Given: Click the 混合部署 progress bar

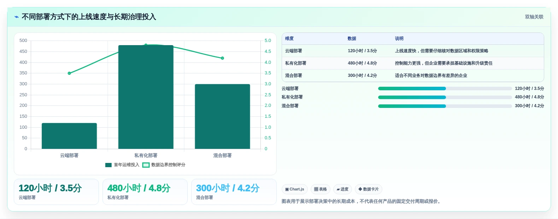Looking at the screenshot, I should (x=445, y=106).
